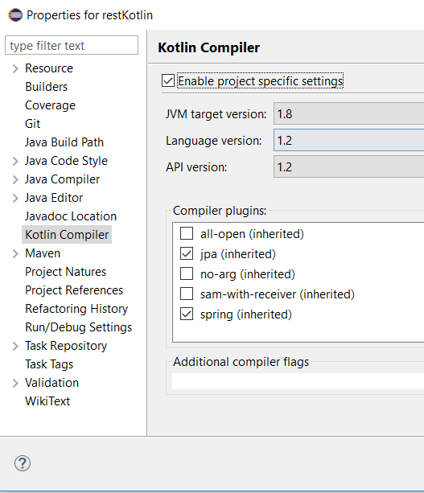
Task: Click the Eclipse icon in the title bar
Action: click(x=15, y=15)
